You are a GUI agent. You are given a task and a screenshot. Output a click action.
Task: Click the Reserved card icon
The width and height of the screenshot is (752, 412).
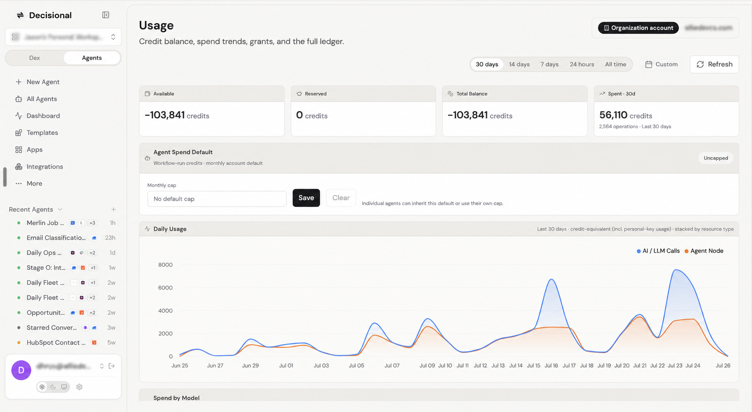(x=299, y=94)
